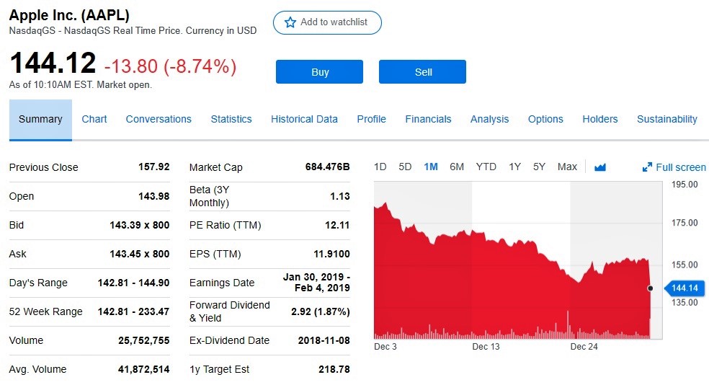Open the Sustainability tab
Screen dimensions: 709x385
(x=666, y=119)
